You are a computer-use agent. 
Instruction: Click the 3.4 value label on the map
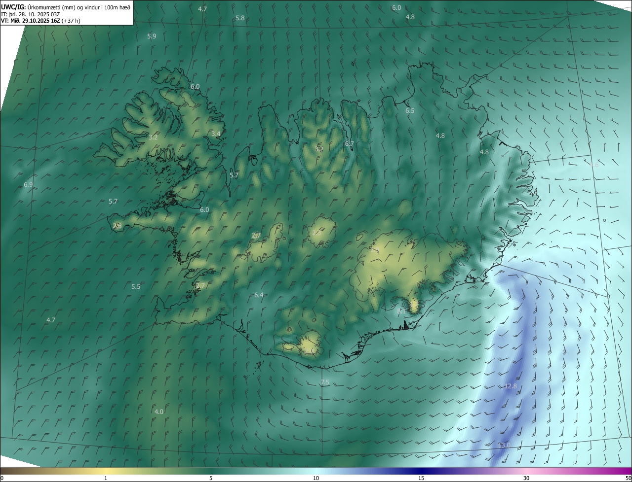[216, 134]
